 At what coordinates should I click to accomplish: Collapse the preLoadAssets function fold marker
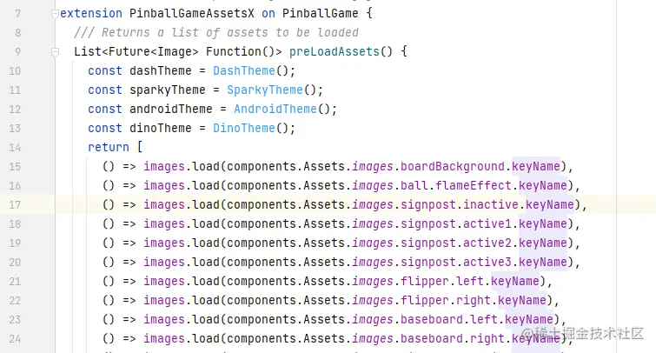click(55, 52)
